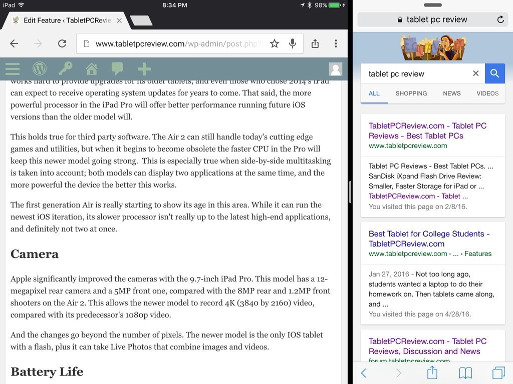
Task: Tap the Battery Life heading
Action: pyautogui.click(x=47, y=371)
